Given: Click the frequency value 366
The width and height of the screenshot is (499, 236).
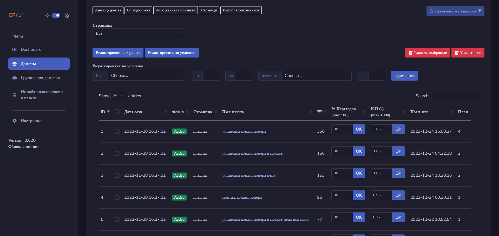Looking at the screenshot, I should 321,131.
